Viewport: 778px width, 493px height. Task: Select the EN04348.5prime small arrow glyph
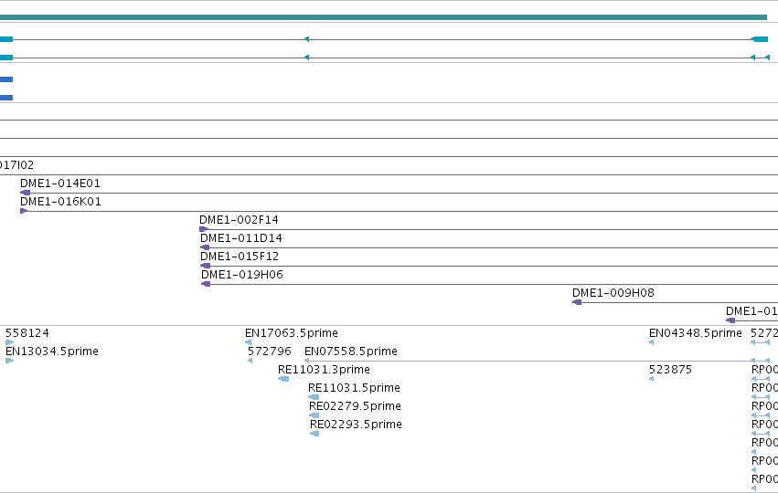652,342
